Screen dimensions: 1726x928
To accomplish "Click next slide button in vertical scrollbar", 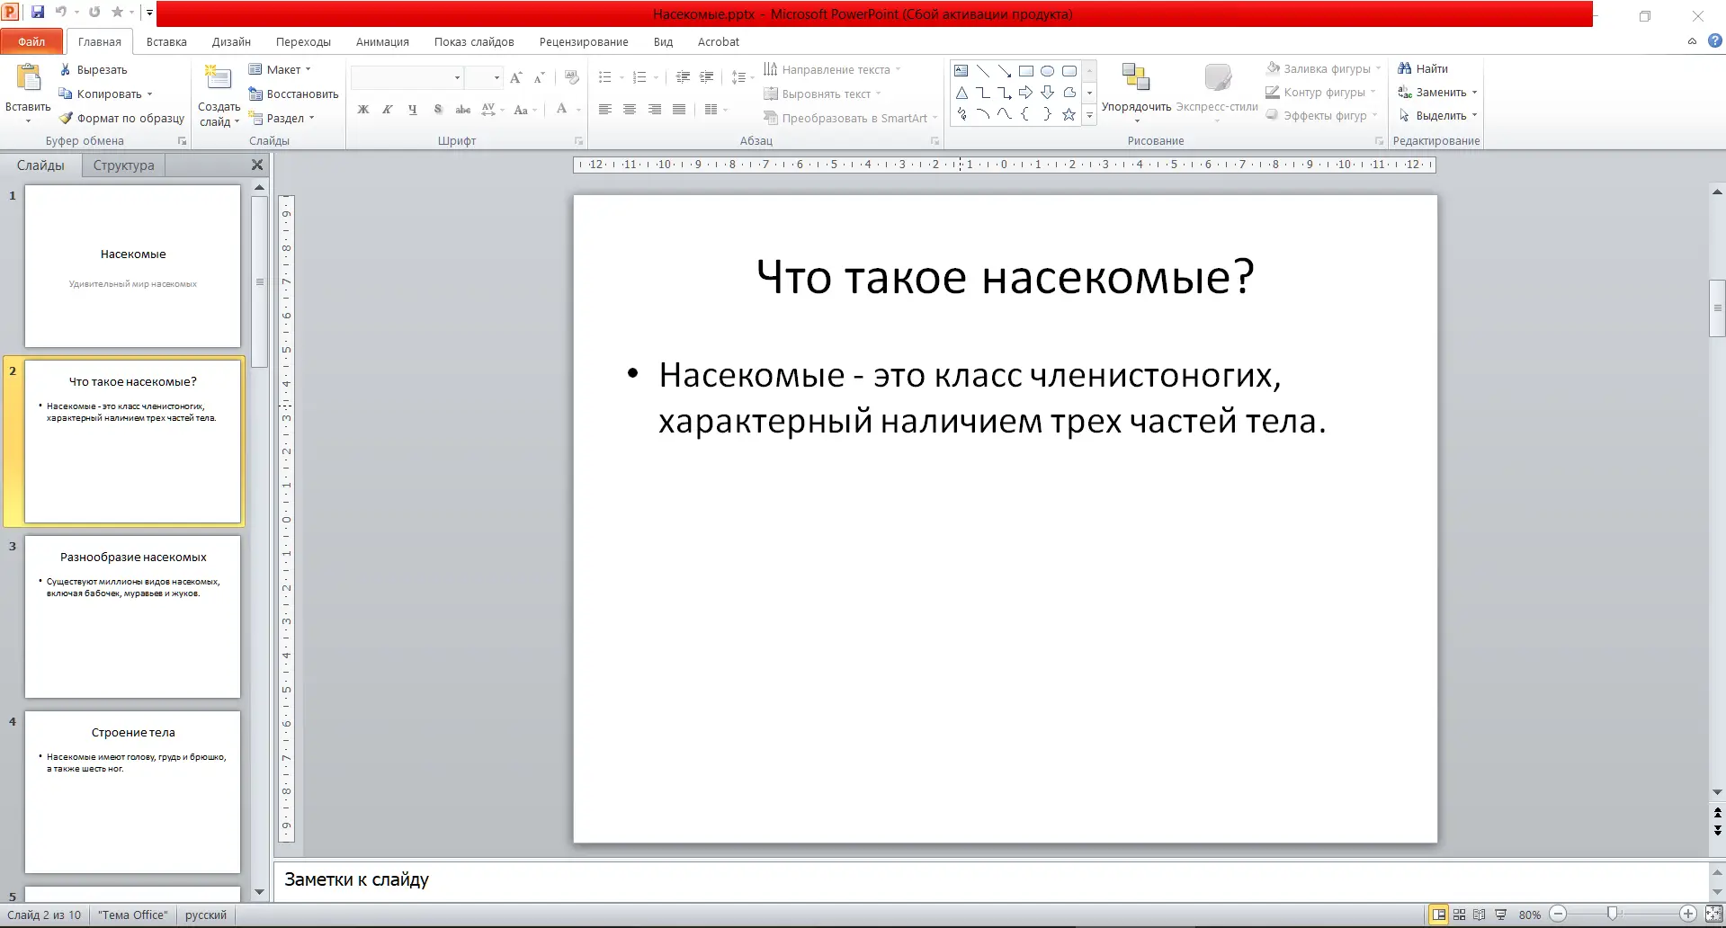I will point(1717,830).
